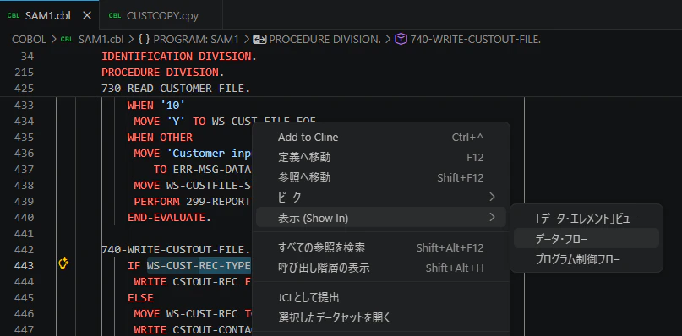Select データ・フロー submenu item
This screenshot has height=336, width=682.
(x=587, y=239)
